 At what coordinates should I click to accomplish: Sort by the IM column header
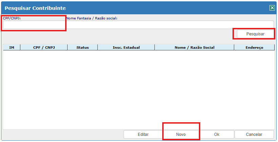[12, 48]
